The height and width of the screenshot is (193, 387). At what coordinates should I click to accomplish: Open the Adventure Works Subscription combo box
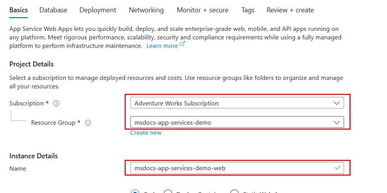point(237,103)
